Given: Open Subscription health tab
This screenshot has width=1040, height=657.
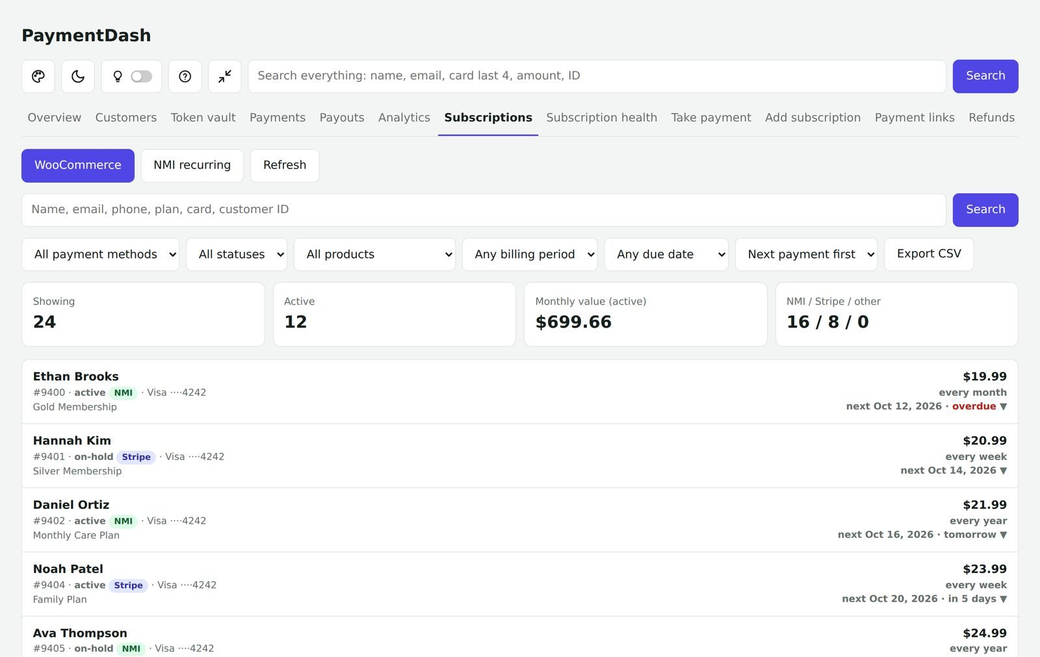Looking at the screenshot, I should (602, 118).
